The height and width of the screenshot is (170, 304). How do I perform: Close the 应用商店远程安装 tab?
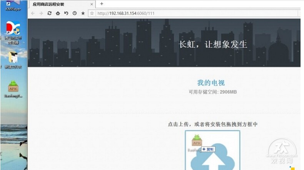[x=92, y=4]
